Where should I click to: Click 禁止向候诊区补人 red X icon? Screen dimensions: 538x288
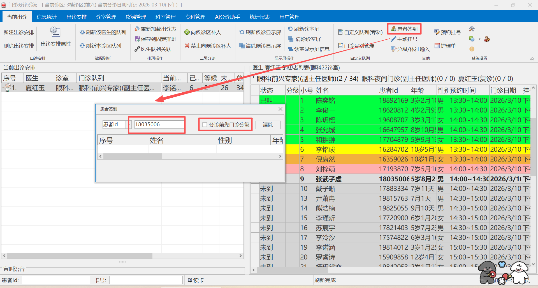[187, 46]
